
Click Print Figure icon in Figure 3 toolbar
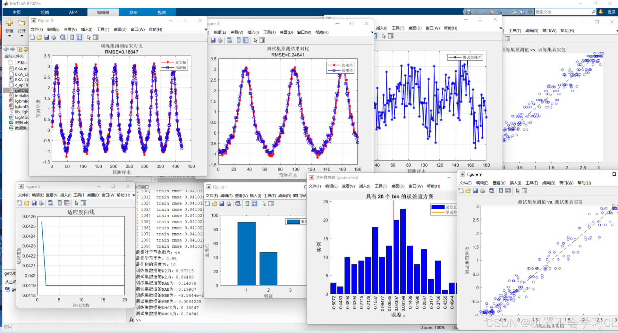click(x=54, y=37)
